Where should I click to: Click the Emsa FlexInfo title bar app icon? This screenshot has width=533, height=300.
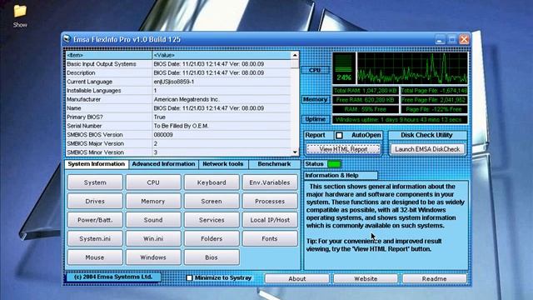tap(67, 39)
